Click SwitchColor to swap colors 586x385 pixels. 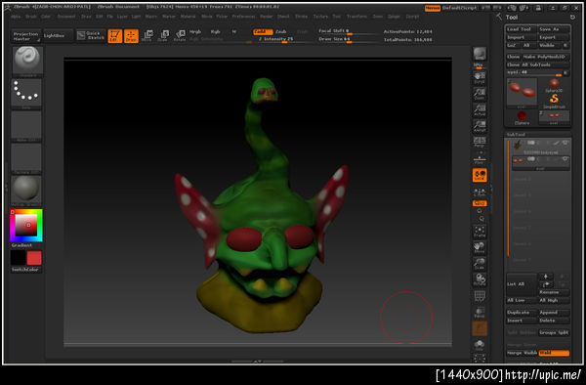click(x=25, y=270)
